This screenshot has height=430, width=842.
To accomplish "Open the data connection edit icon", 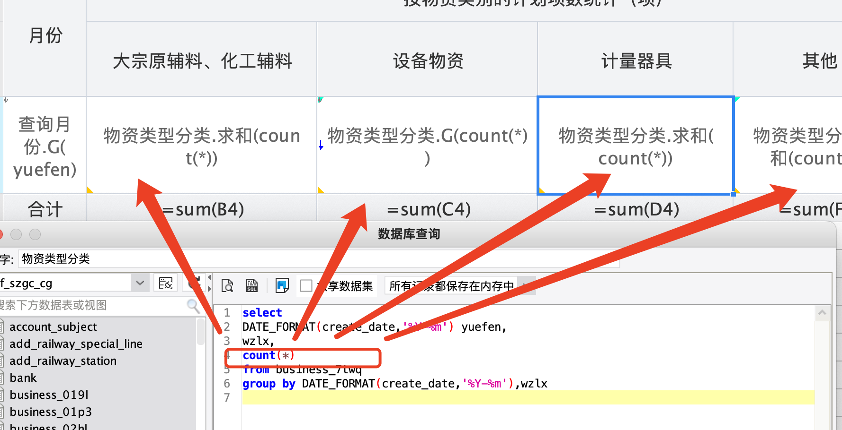I will [x=166, y=283].
